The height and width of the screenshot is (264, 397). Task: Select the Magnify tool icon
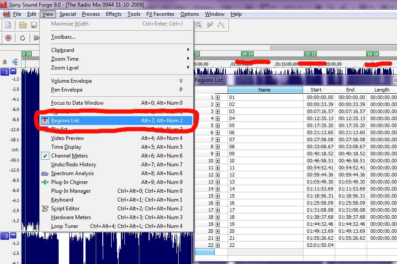click(x=199, y=25)
